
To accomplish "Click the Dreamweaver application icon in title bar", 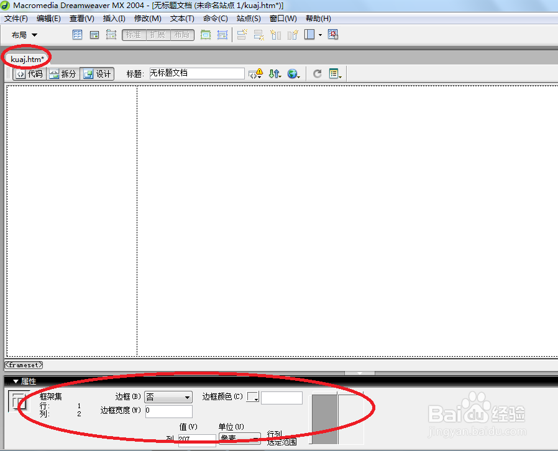I will (x=6, y=6).
